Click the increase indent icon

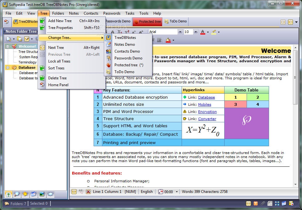click(x=159, y=40)
